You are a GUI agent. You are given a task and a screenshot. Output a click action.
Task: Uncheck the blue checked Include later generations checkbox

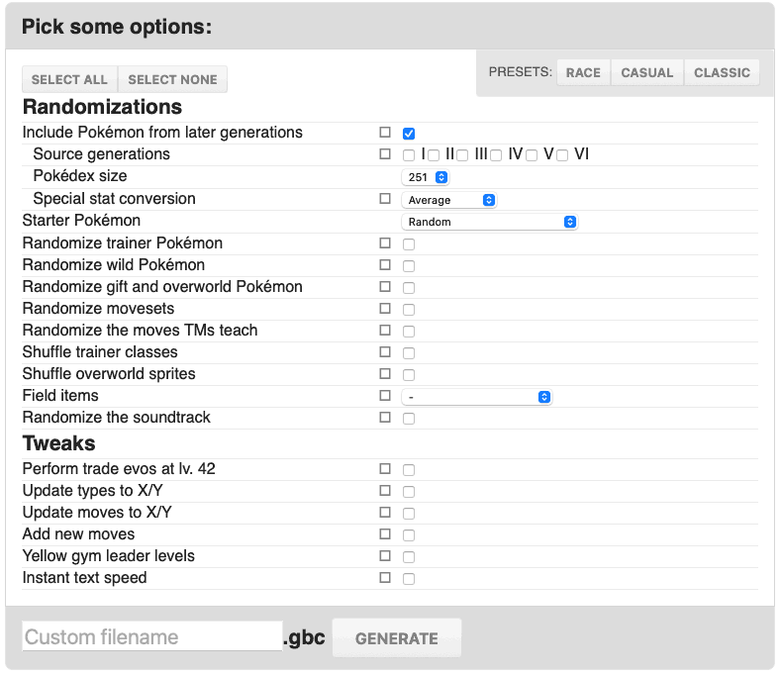click(x=409, y=134)
